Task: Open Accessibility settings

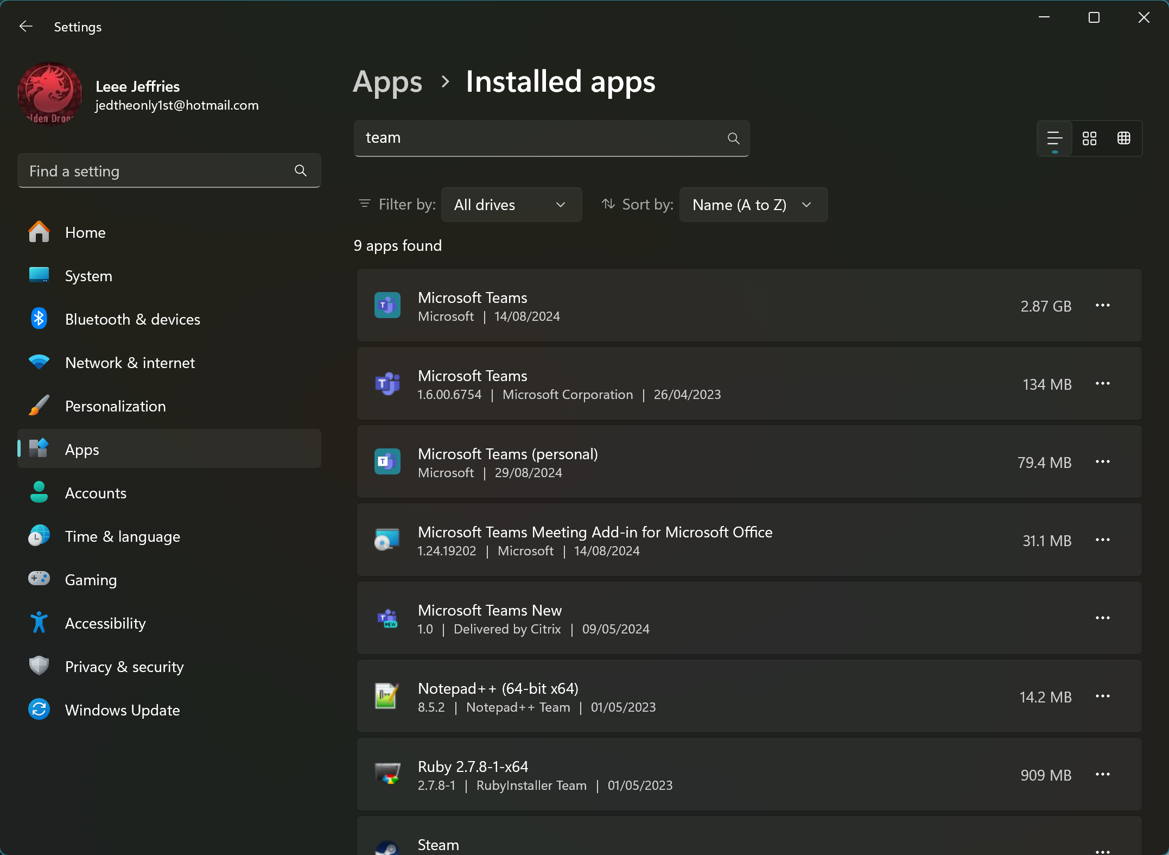Action: click(169, 623)
